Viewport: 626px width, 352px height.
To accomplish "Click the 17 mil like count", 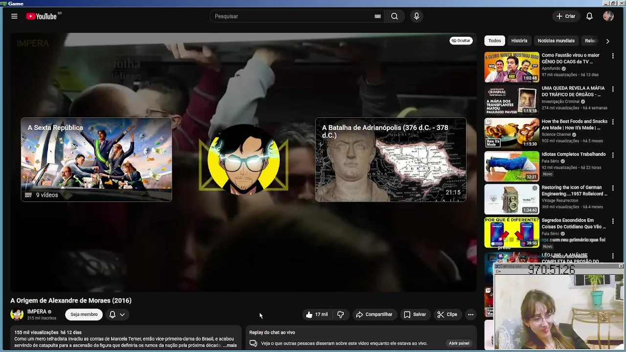I will [321, 314].
